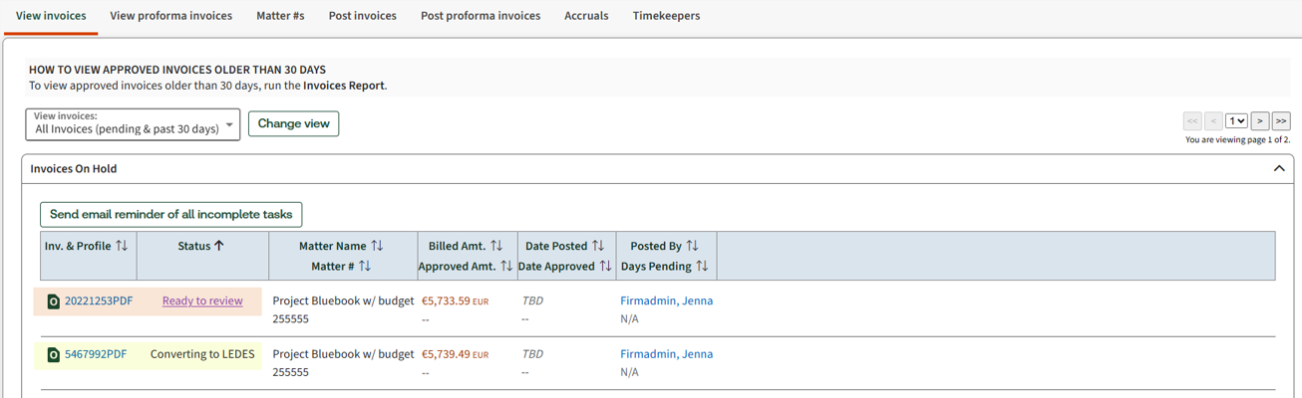Sort by Inv. & Profile column arrows
This screenshot has width=1302, height=398.
(x=122, y=246)
